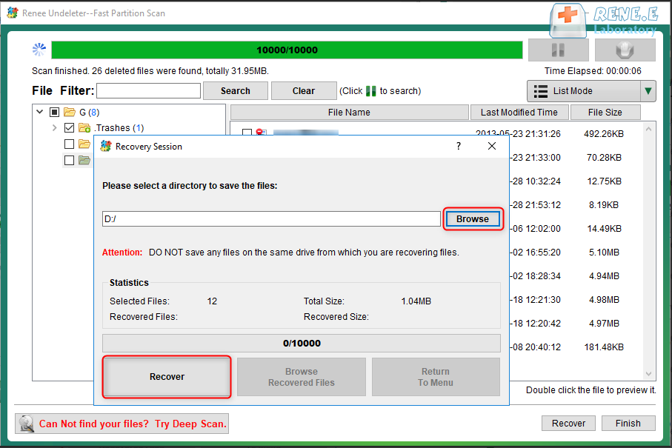The height and width of the screenshot is (448, 672).
Task: Click the green-bars search icon in the hint
Action: 370,91
